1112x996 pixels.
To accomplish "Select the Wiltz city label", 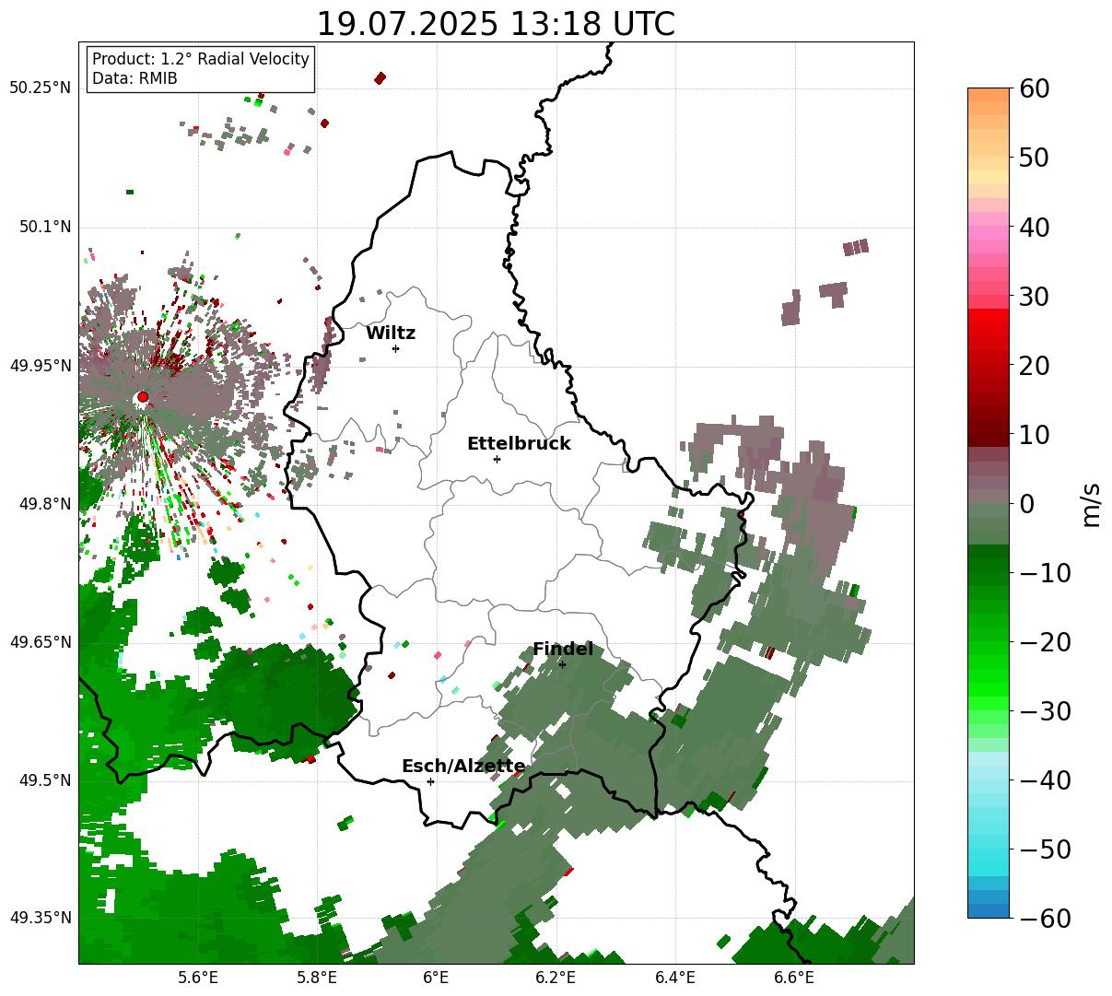I will point(391,334).
